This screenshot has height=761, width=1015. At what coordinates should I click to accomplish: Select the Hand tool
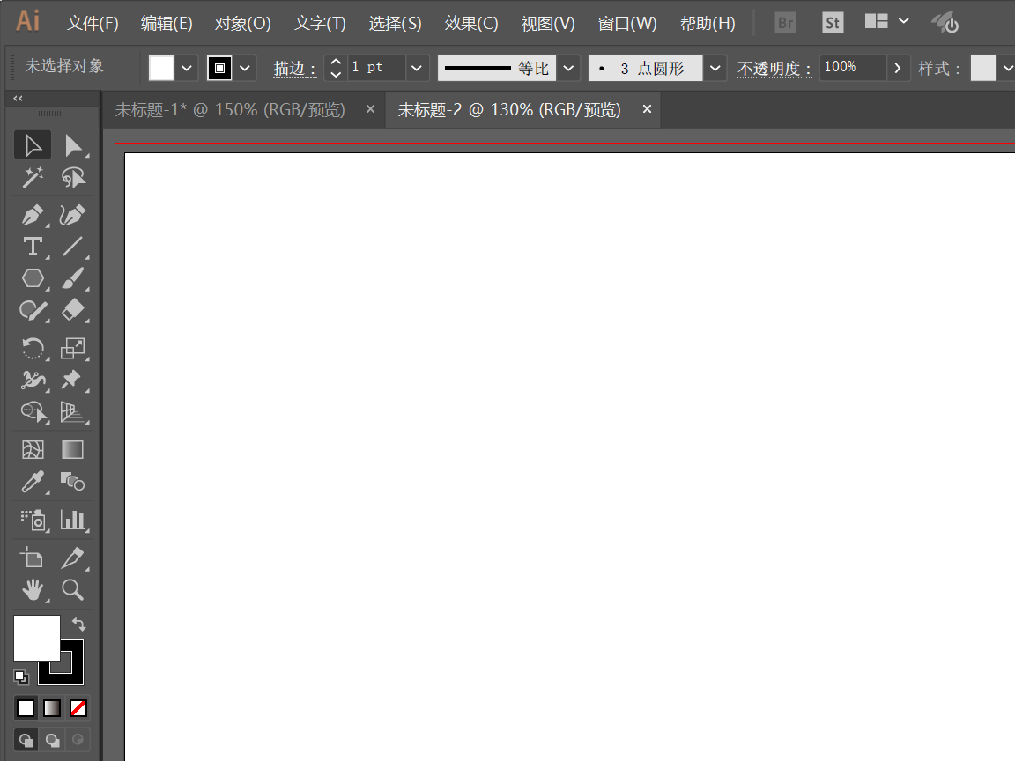coord(33,589)
